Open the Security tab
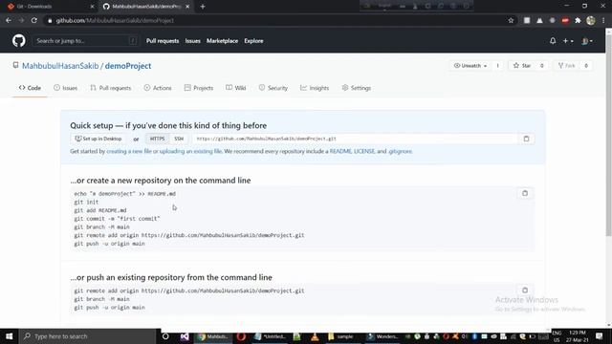The height and width of the screenshot is (344, 612). coord(273,88)
